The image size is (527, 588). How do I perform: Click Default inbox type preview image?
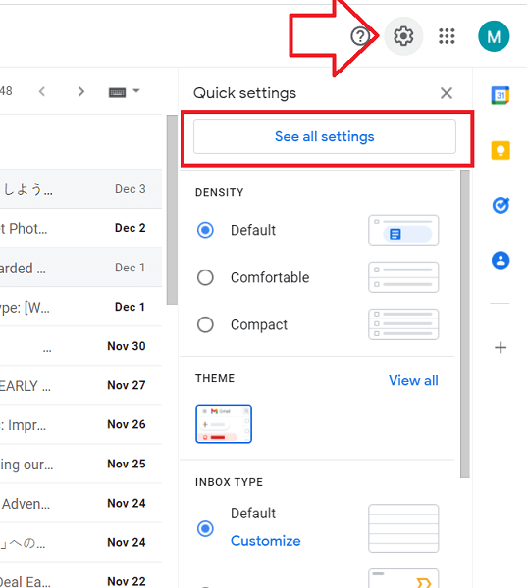pos(403,528)
